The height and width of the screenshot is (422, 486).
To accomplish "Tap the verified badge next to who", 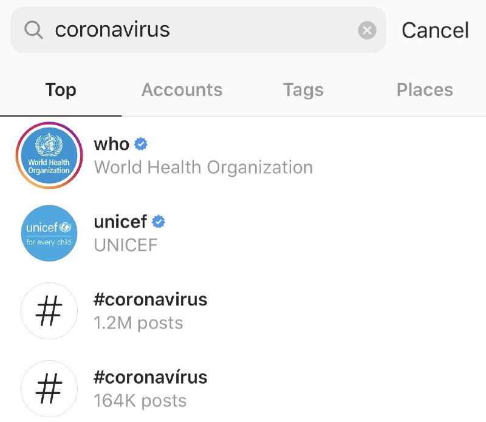I will click(x=141, y=145).
